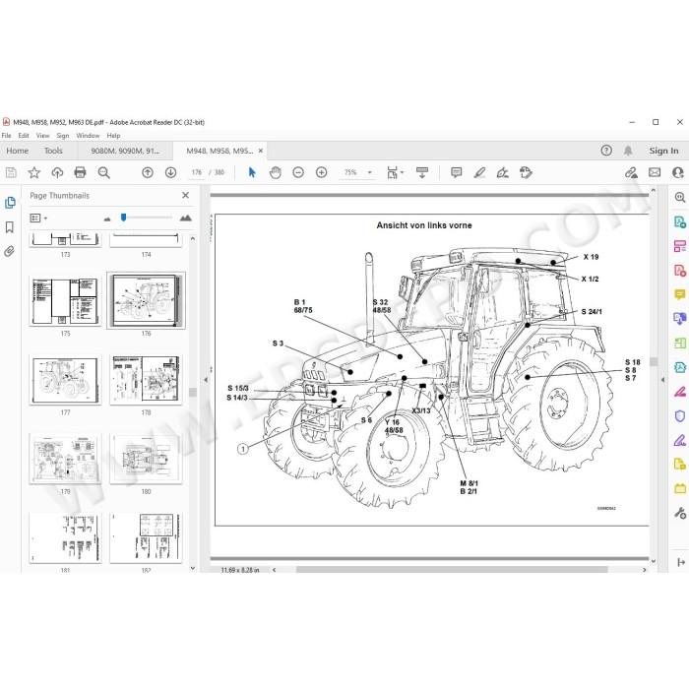Open the Help menu
Viewport: 689px width, 689px height.
pos(113,136)
